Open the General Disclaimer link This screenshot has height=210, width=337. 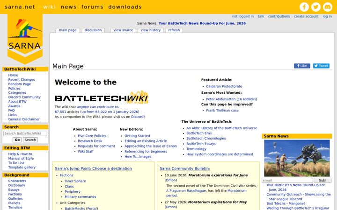(x=24, y=119)
